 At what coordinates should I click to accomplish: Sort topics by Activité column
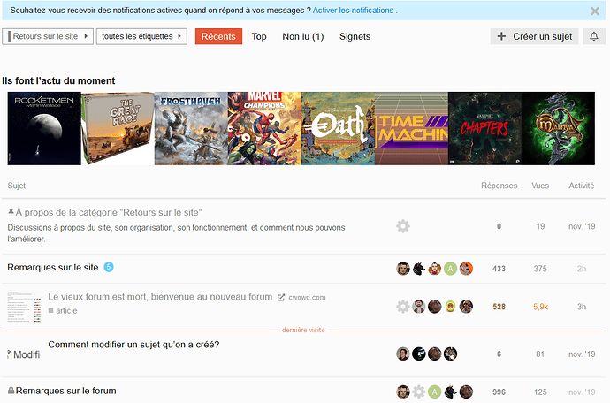582,186
